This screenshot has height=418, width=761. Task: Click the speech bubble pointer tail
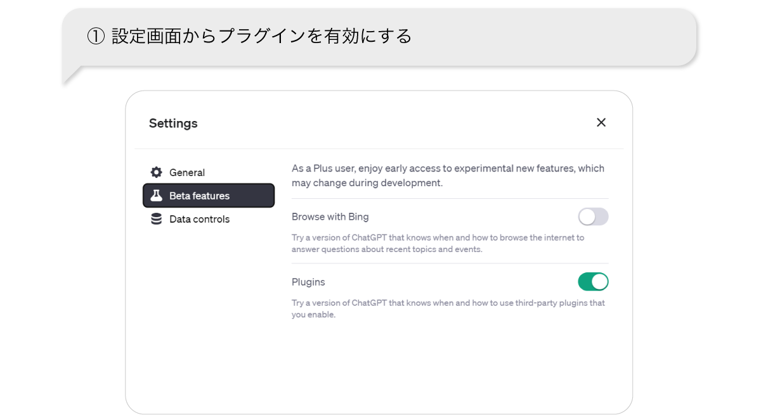(70, 76)
